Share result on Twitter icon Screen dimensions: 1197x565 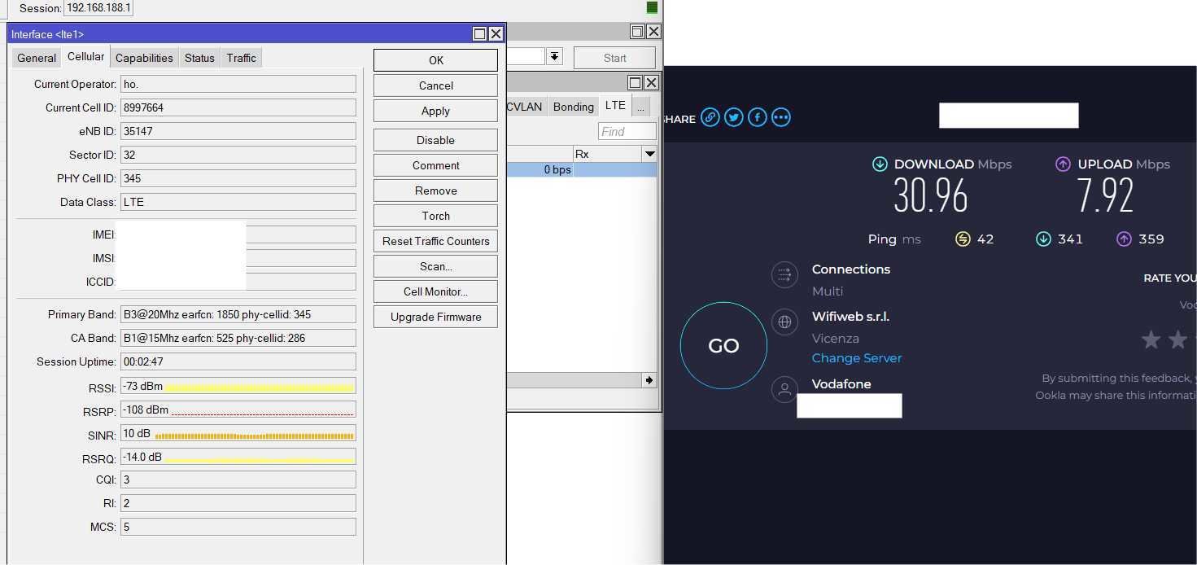point(734,117)
